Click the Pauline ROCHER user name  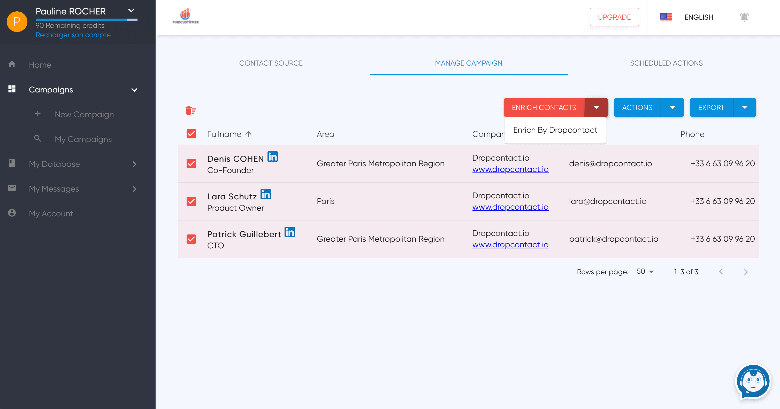point(71,11)
